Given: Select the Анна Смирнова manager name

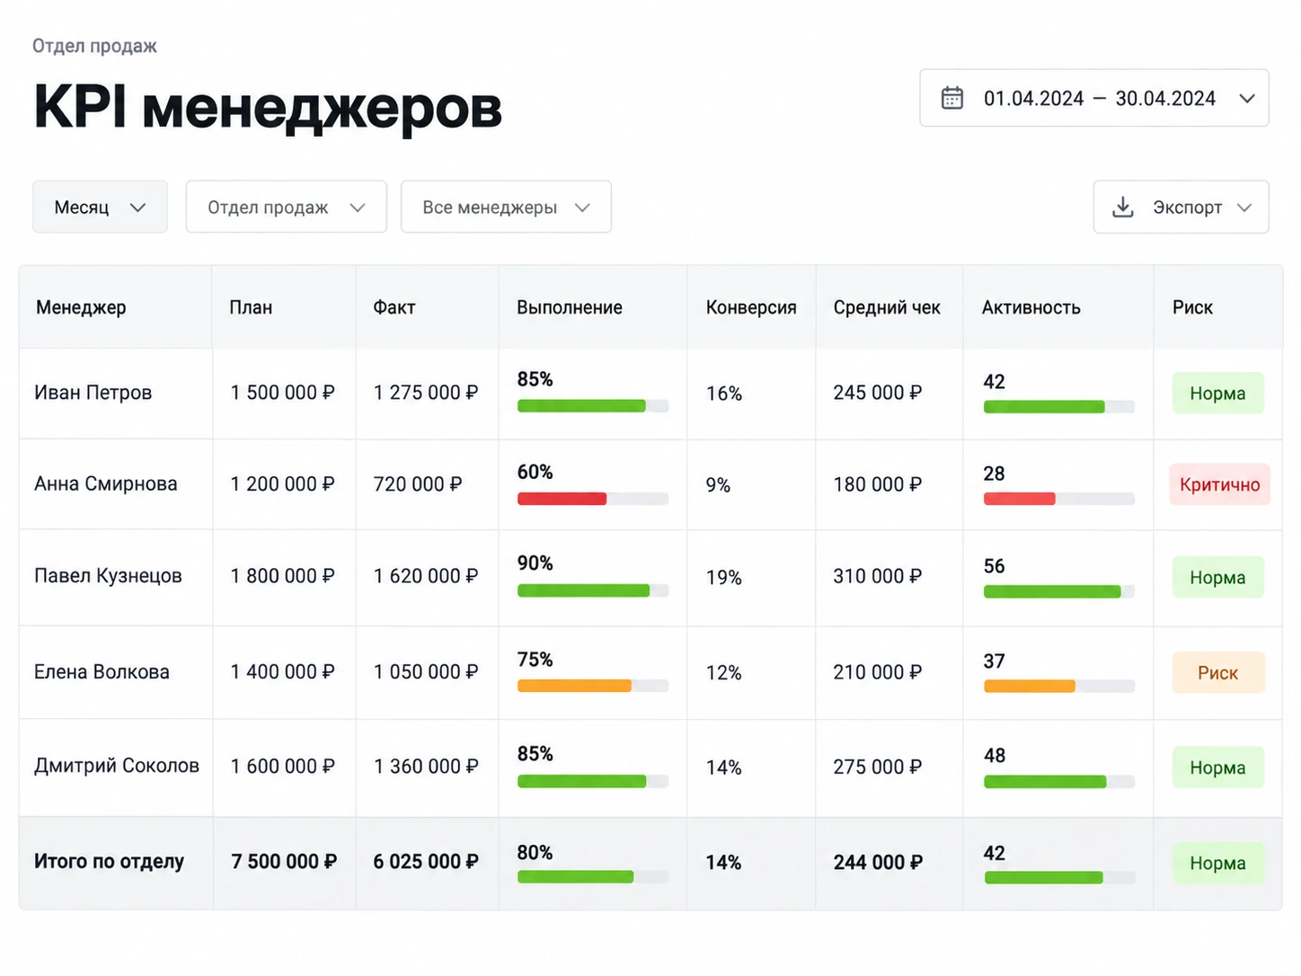Looking at the screenshot, I should [106, 484].
